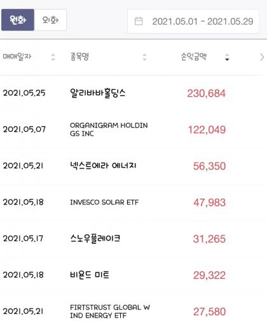Open the 스노우플레이크 trade entry
This screenshot has height=326, width=267.
[x=133, y=239]
